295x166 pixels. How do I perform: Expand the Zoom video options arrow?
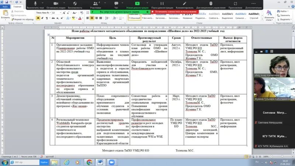coord(64,3)
